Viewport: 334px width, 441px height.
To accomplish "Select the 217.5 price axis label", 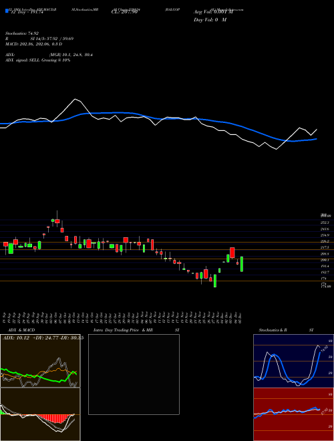I will click(x=325, y=247).
